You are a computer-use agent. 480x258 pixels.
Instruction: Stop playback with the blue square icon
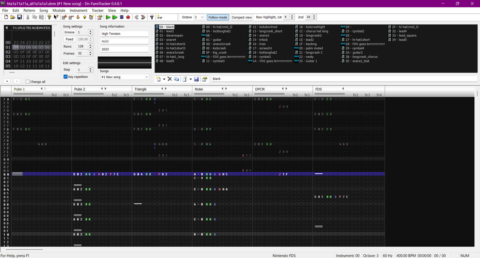click(121, 17)
